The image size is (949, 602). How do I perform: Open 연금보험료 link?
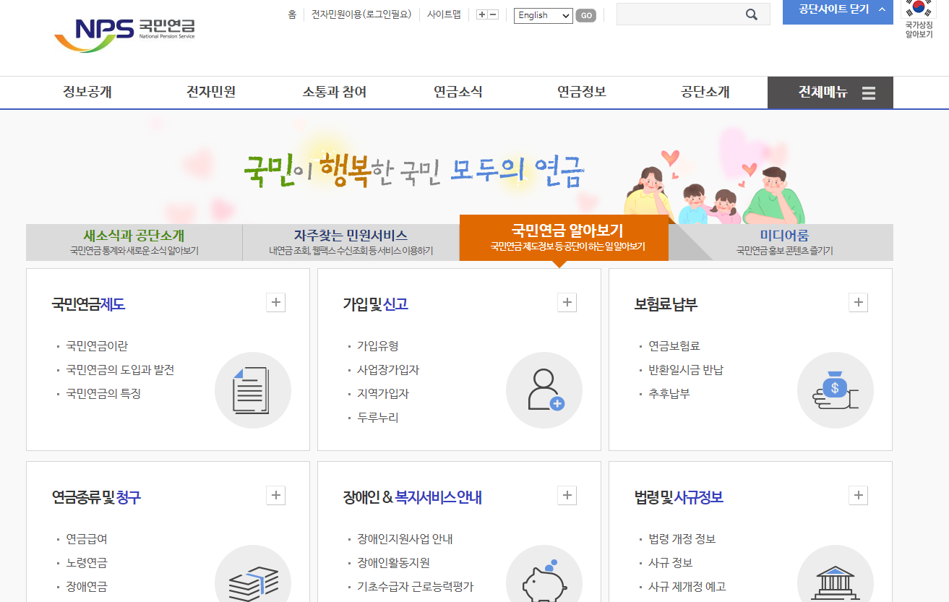(674, 346)
